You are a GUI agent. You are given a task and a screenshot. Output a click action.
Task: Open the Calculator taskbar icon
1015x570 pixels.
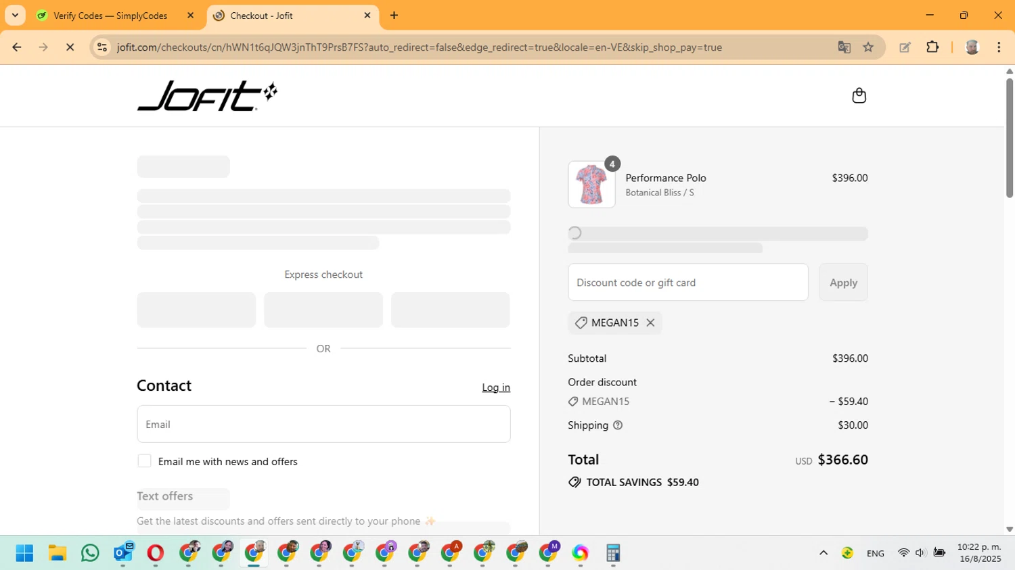(613, 553)
